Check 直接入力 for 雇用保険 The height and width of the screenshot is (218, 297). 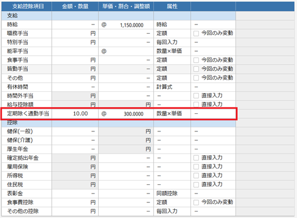(196, 167)
